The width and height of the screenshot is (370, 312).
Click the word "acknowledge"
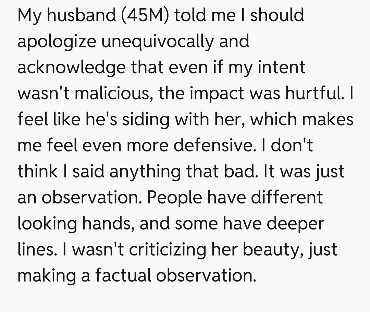coord(71,67)
